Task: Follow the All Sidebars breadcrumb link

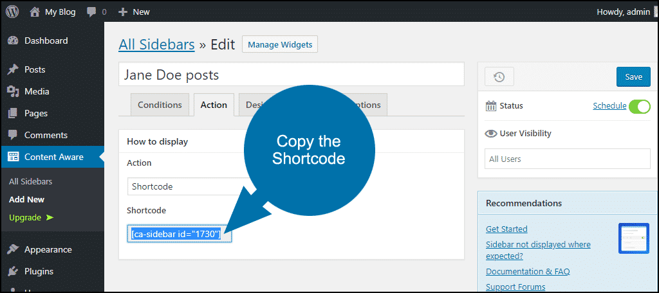Action: 157,44
